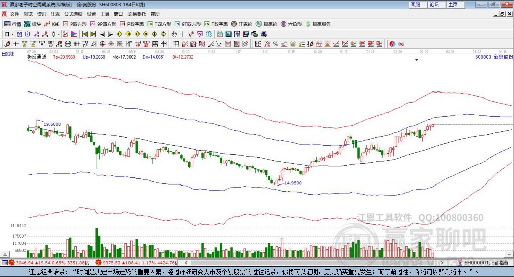
Task: Open the 设置 menu
Action: click(x=91, y=14)
